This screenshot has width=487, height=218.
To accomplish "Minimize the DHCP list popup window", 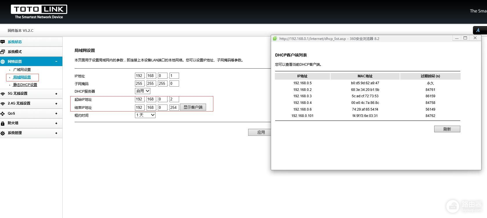I will click(x=457, y=38).
